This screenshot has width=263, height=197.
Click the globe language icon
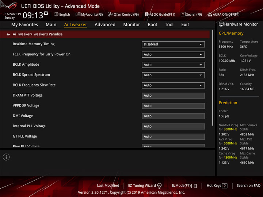[x=56, y=14]
